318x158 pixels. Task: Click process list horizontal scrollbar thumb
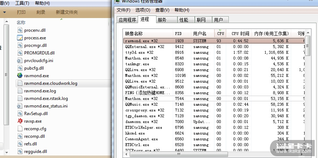click(179, 154)
